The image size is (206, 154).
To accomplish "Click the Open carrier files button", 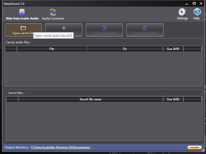I will 23,30.
